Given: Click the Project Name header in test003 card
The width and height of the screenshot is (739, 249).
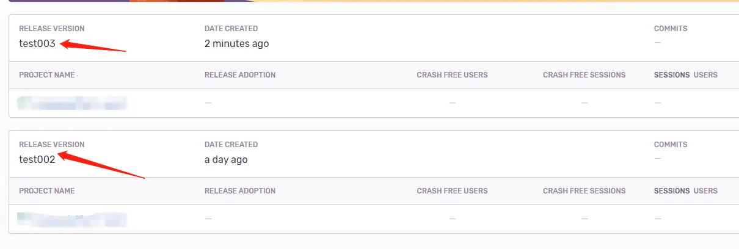Looking at the screenshot, I should click(x=47, y=75).
